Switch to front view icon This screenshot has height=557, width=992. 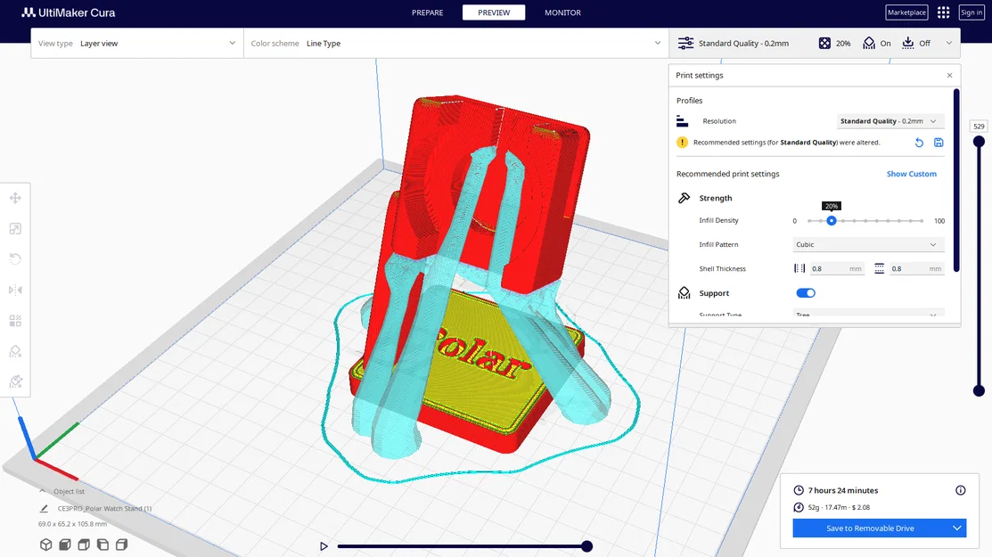64,545
